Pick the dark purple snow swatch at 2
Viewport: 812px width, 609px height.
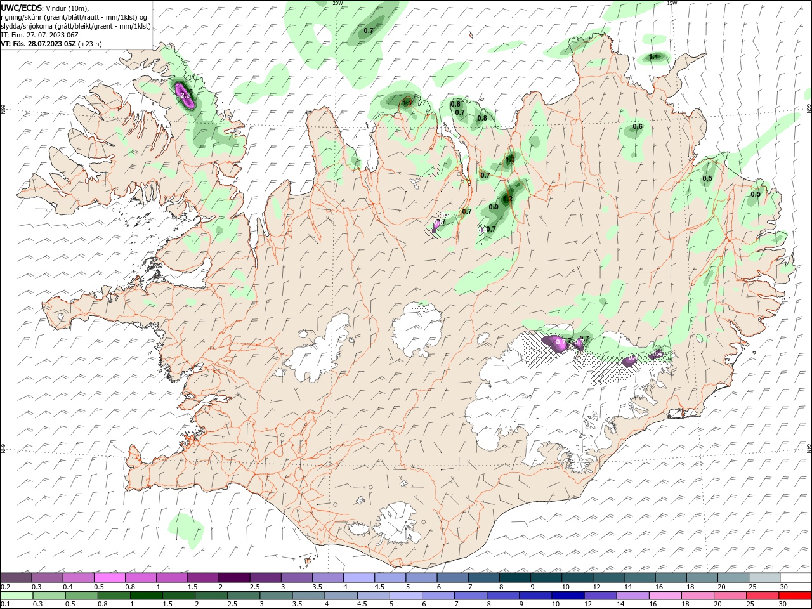coord(234,578)
